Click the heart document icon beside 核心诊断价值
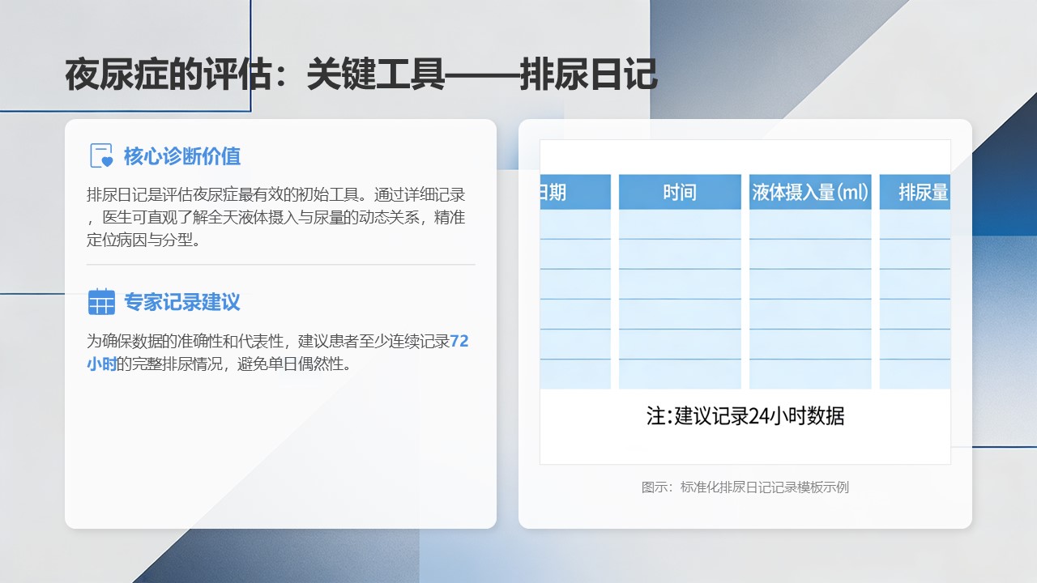Screen dimensions: 1037x583 click(x=101, y=155)
